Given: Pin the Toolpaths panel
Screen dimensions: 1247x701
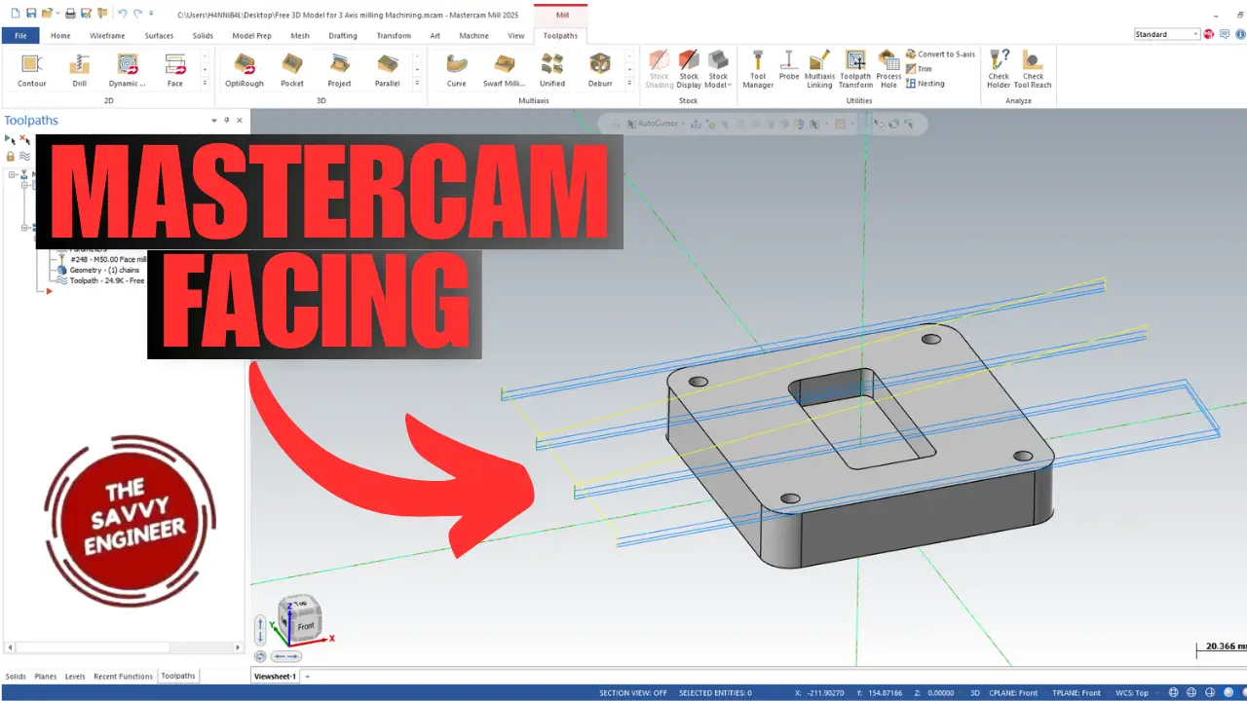Looking at the screenshot, I should point(227,121).
